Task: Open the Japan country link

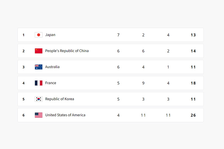Action: [50, 35]
